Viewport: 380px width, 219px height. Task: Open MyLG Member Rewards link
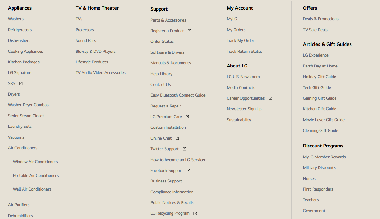[324, 157]
